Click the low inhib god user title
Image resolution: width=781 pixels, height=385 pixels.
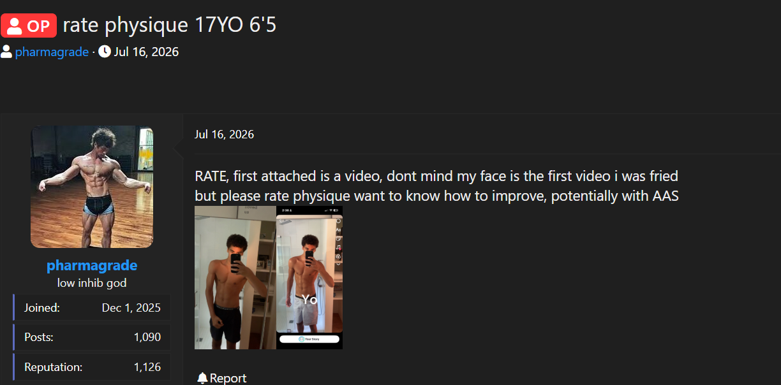tap(92, 283)
